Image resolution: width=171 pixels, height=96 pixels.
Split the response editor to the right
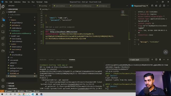point(164,6)
